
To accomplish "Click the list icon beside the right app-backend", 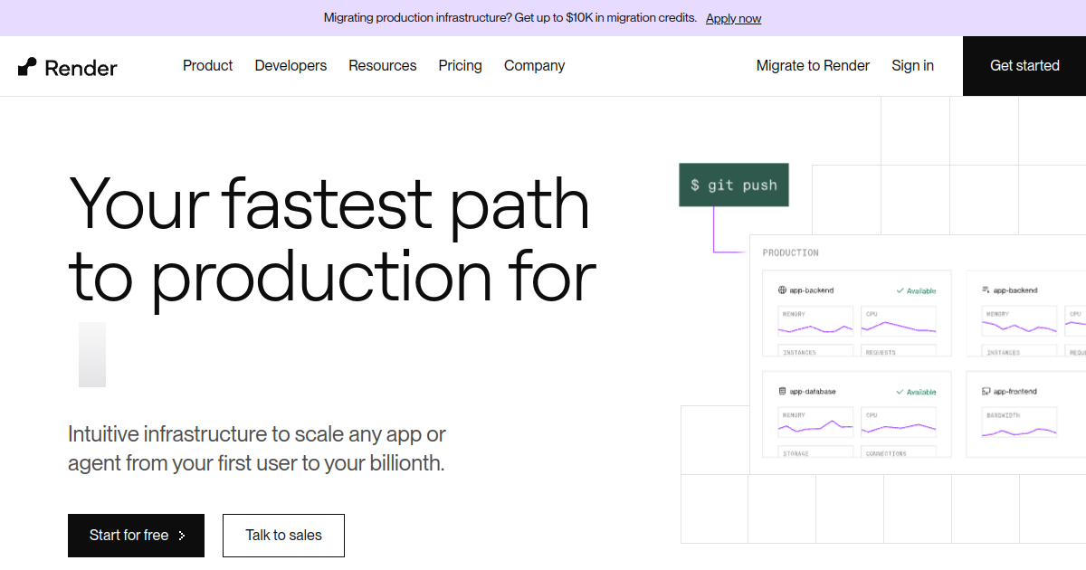I will click(986, 290).
